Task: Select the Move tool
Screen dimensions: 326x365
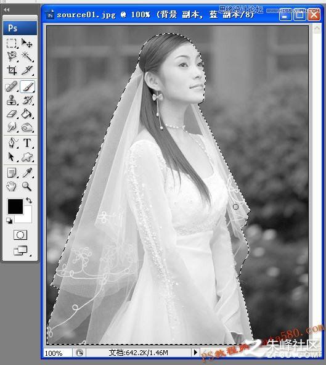Action: tap(26, 43)
